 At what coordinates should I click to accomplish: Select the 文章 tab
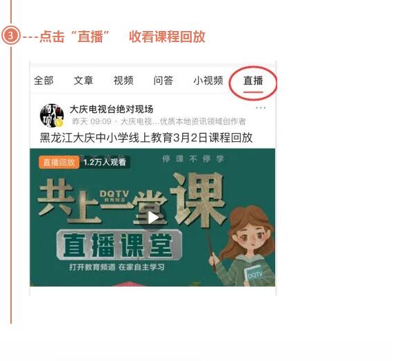[83, 81]
